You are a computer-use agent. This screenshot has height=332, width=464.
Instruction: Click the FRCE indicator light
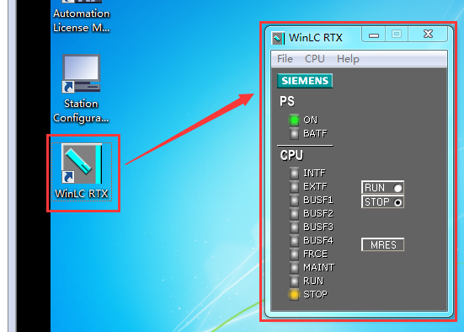click(294, 254)
